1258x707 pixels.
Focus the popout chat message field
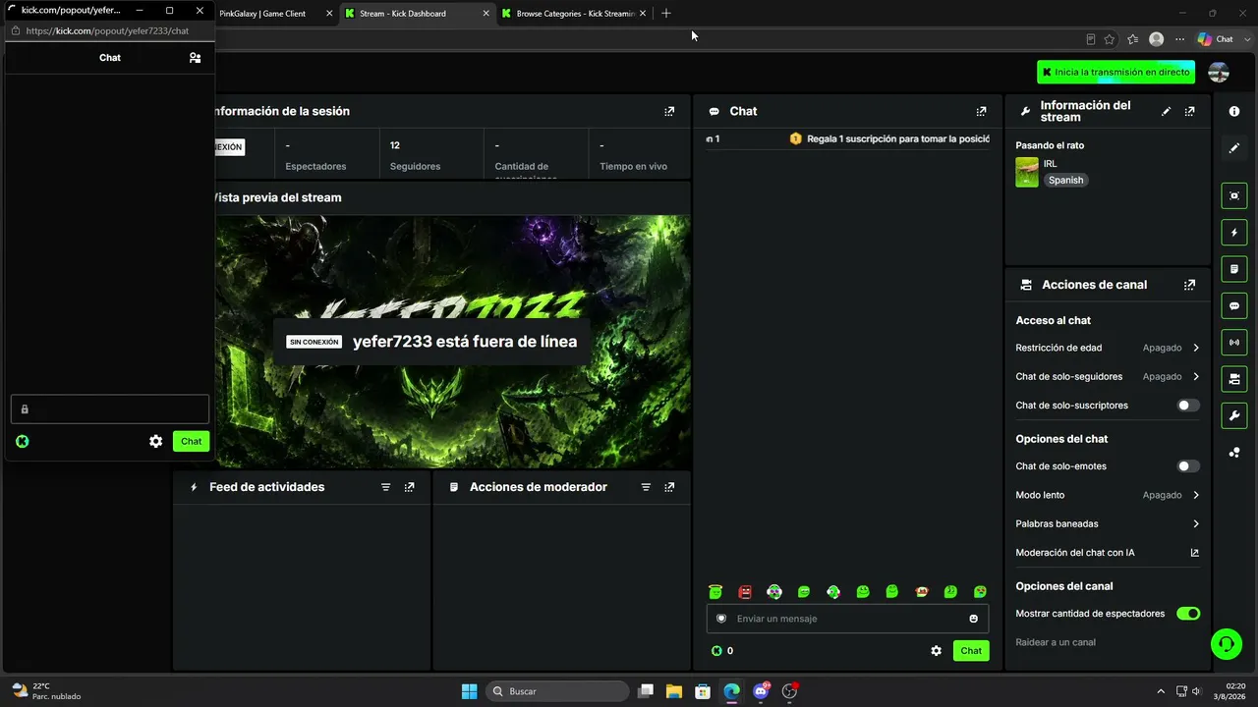(110, 409)
